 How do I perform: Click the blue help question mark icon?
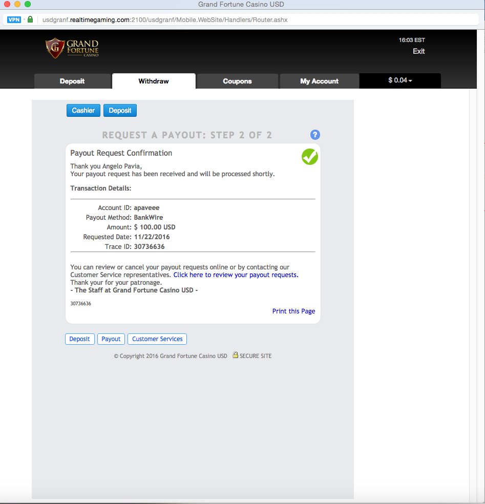click(x=315, y=135)
